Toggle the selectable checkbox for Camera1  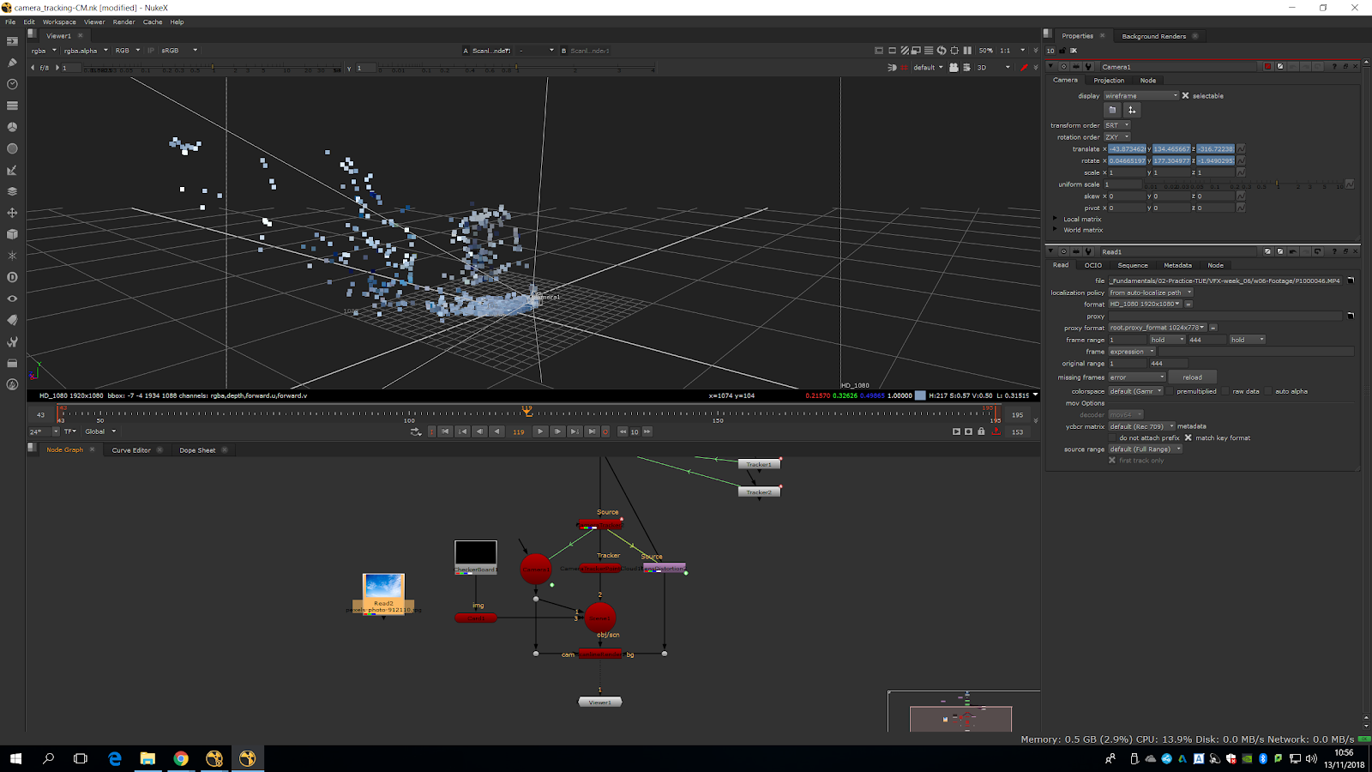1185,96
